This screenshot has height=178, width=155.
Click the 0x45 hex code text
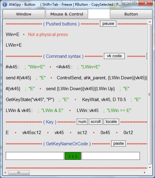(105, 133)
